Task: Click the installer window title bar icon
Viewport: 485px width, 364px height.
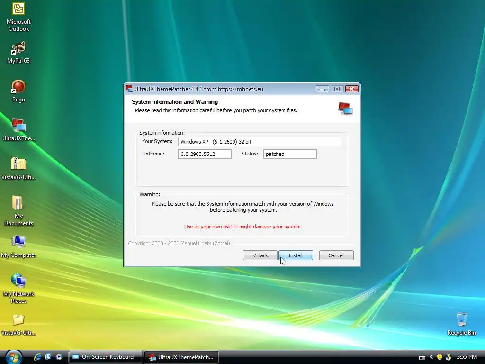Action: [129, 89]
